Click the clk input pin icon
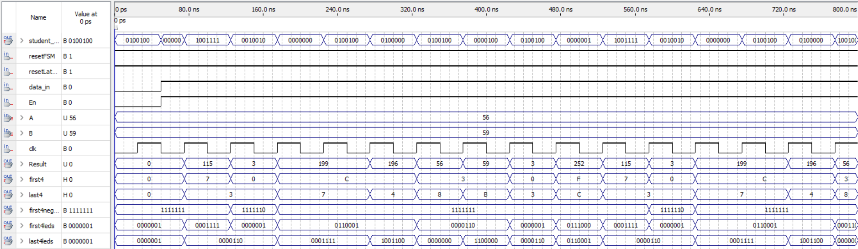Screen dimensions: 858x249 point(8,148)
